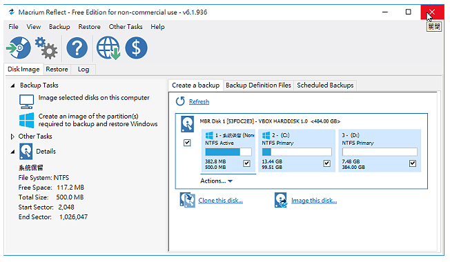Click the MBR Disk 1 hard disk icon
450x262 pixels.
point(188,124)
